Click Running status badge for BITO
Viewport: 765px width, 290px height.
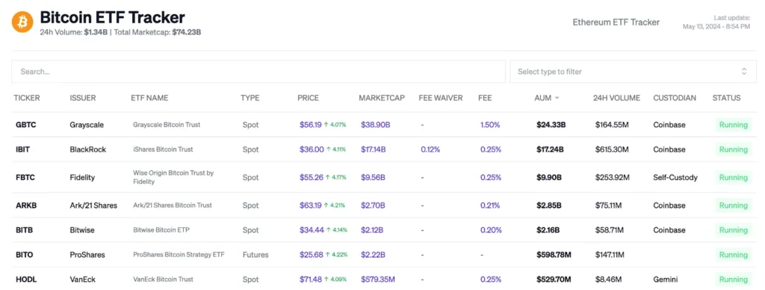(734, 255)
